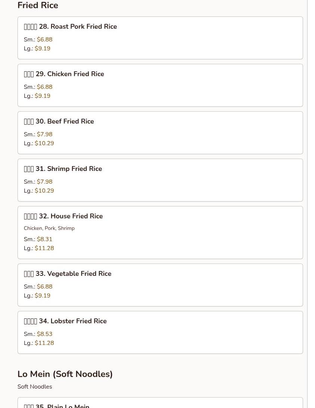Select House Fried Rice small $8.31 price
Image resolution: width=315 pixels, height=408 pixels.
pyautogui.click(x=44, y=239)
